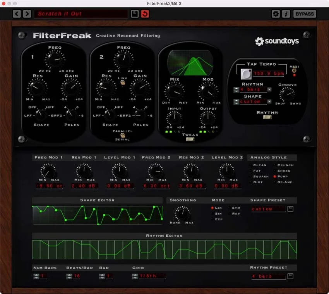Enable Sym mode option
This screenshot has height=294, width=329.
234,208
